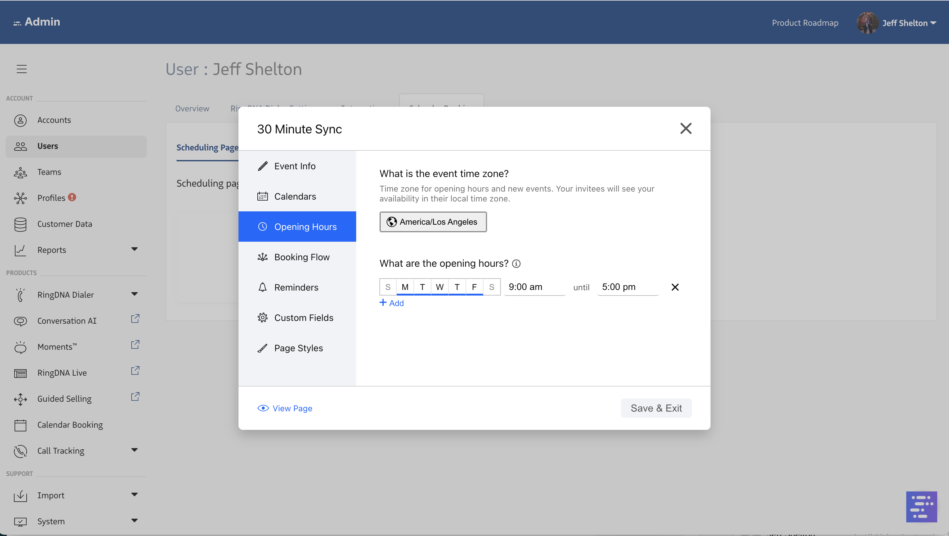Expand the Reports sidebar section
This screenshot has height=536, width=949.
pyautogui.click(x=134, y=249)
